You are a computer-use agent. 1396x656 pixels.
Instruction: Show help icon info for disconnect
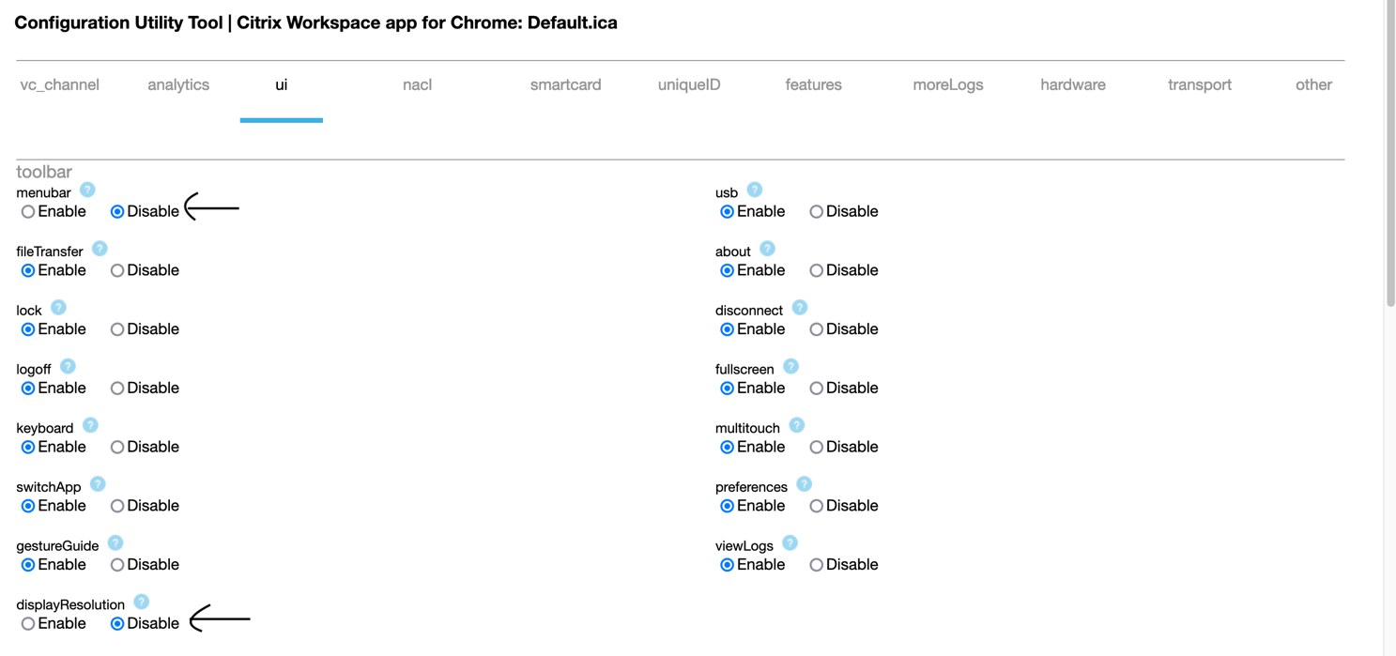[800, 308]
